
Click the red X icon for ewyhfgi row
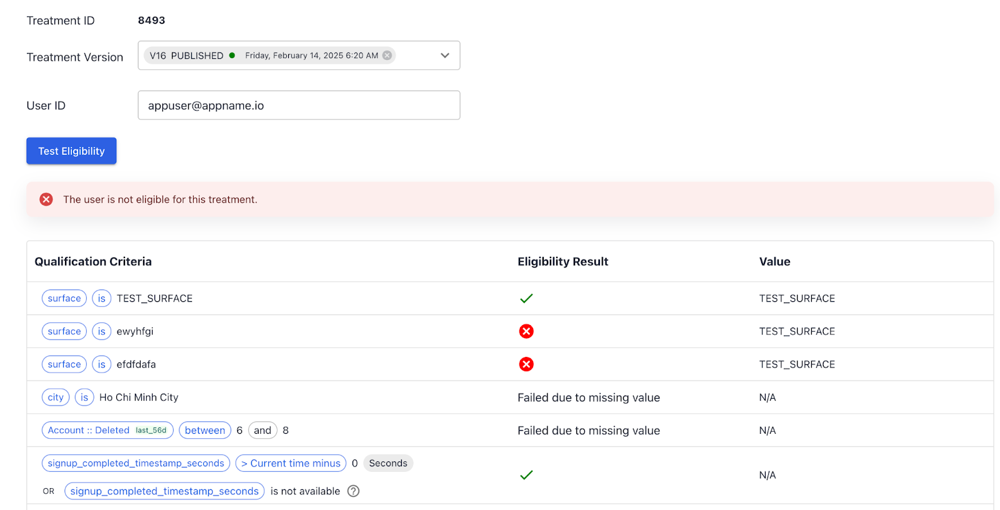pos(526,331)
